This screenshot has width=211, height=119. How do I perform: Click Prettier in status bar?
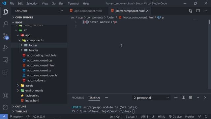pyautogui.click(x=190, y=116)
